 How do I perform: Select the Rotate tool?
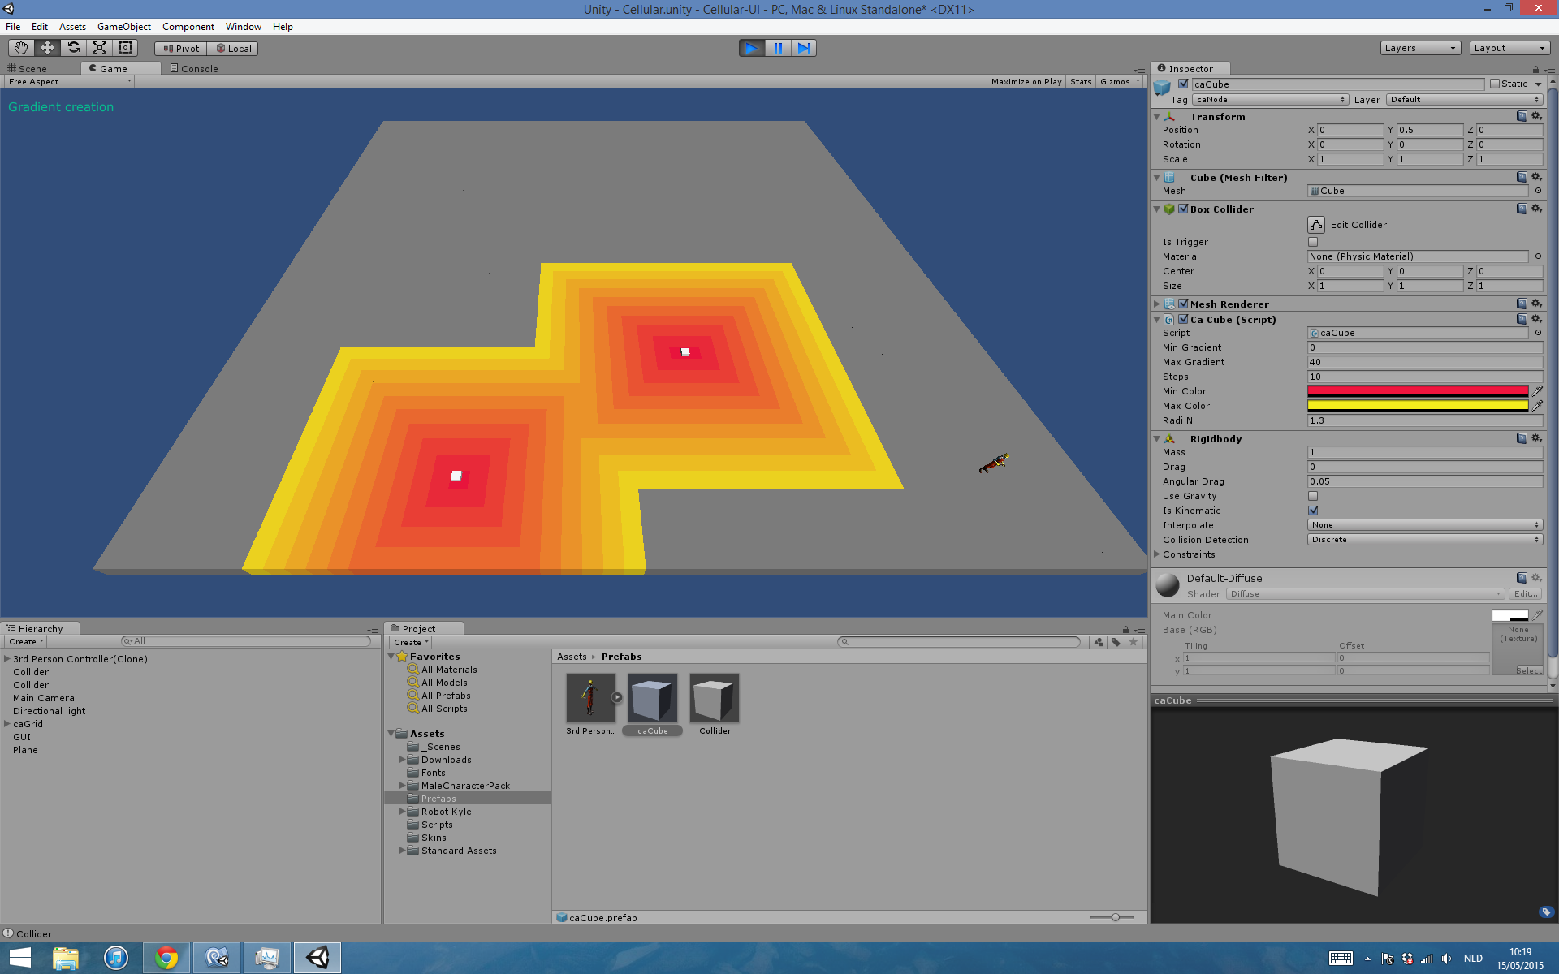pyautogui.click(x=73, y=48)
